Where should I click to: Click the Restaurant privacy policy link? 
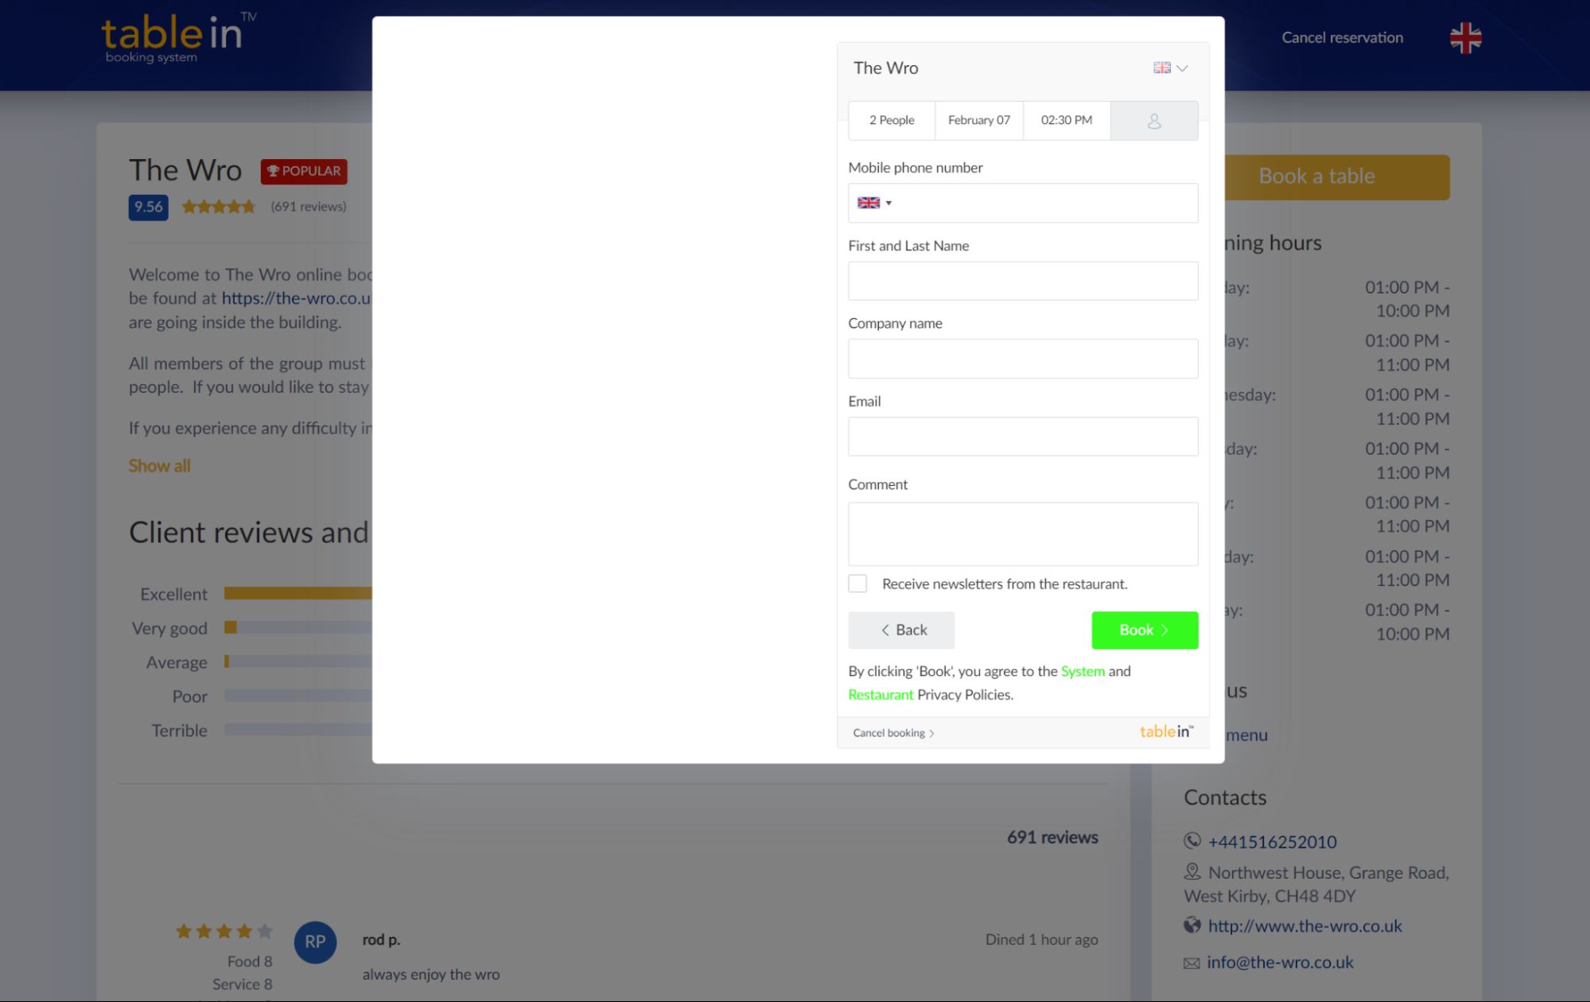coord(881,693)
